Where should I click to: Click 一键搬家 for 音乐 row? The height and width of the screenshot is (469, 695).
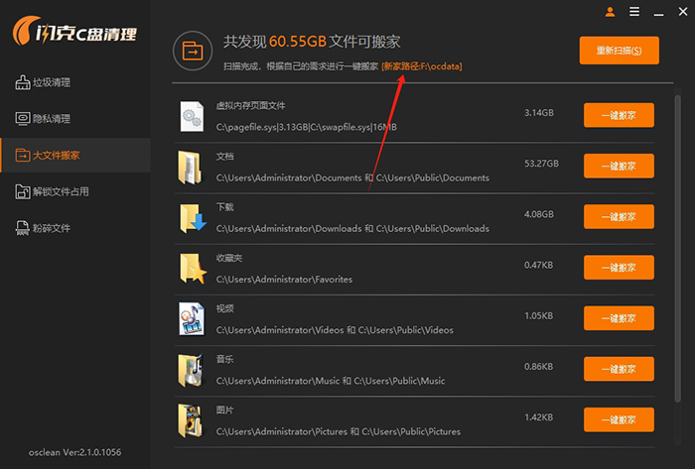(x=619, y=369)
